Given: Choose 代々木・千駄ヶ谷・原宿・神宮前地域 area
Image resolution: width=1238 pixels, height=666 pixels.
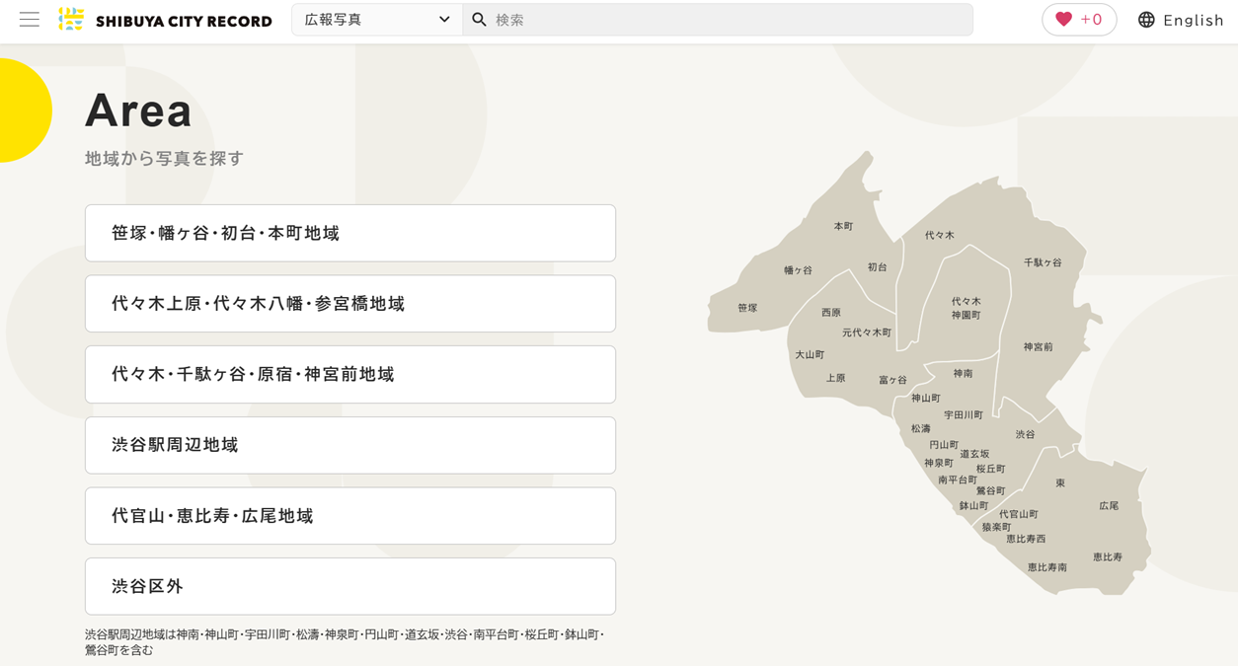Looking at the screenshot, I should click(350, 374).
